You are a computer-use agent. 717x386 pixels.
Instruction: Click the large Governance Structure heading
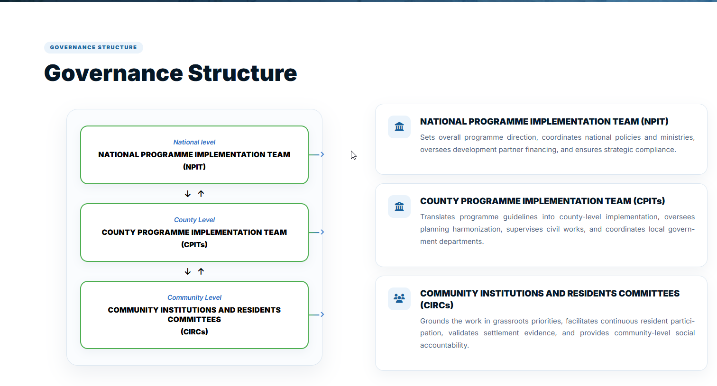(x=171, y=73)
